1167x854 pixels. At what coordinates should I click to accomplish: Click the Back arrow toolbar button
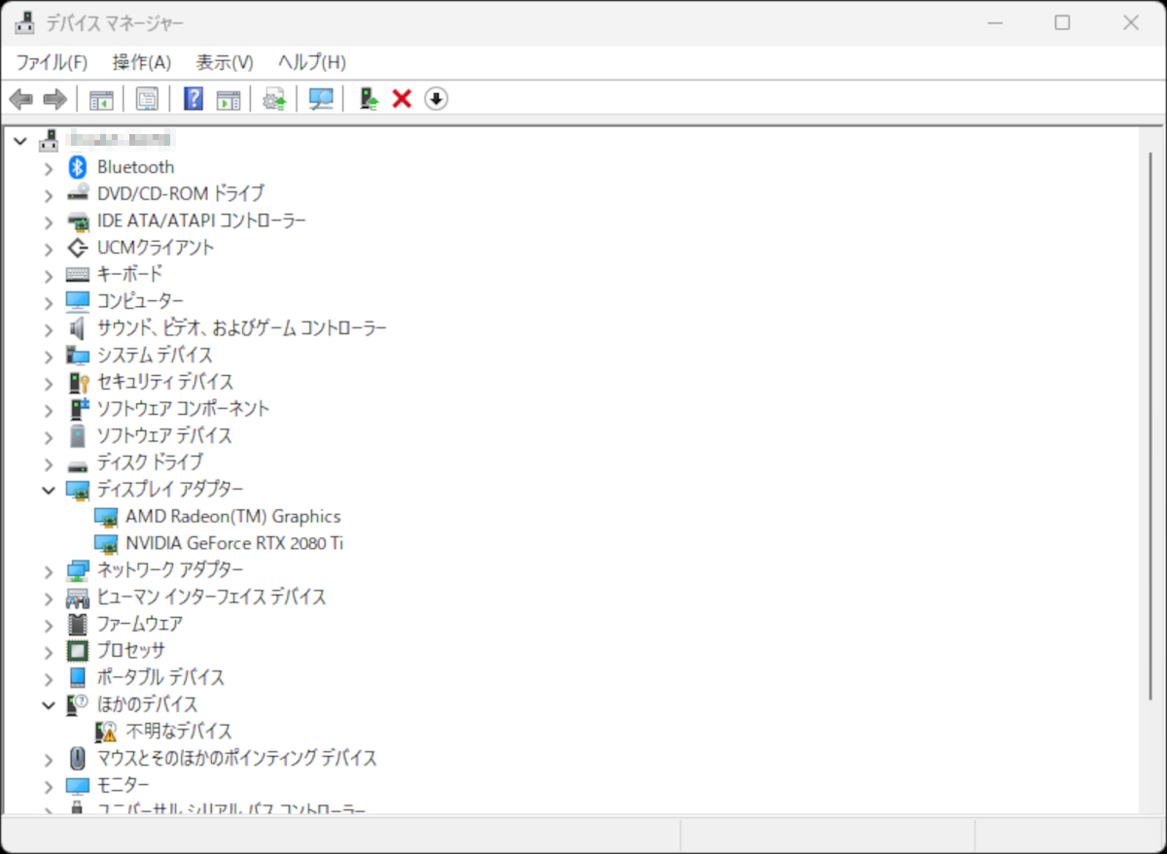click(x=21, y=99)
